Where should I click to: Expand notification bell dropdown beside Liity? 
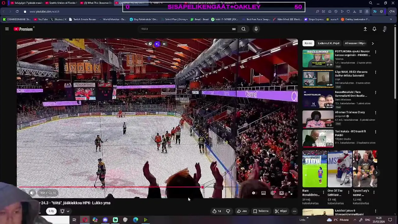point(65,211)
